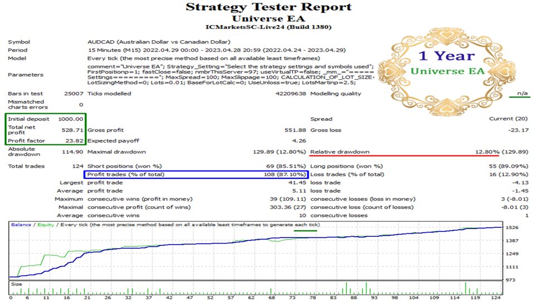Click Ticks modelled value 42209638
This screenshot has width=535, height=301.
coord(291,94)
